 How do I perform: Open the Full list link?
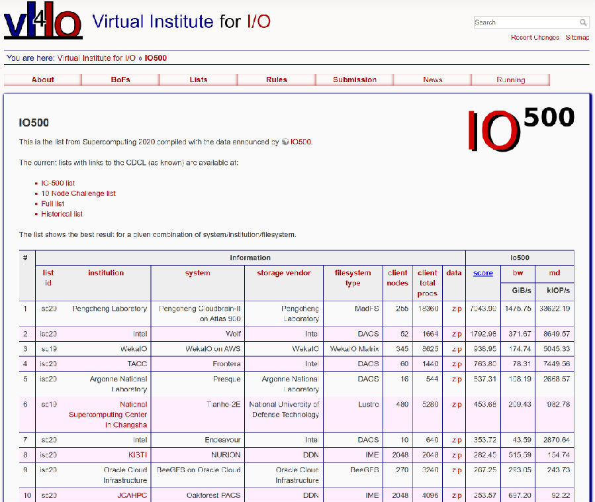click(x=53, y=203)
